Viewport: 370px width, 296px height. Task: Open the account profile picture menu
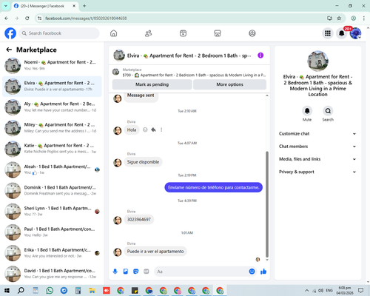(356, 33)
